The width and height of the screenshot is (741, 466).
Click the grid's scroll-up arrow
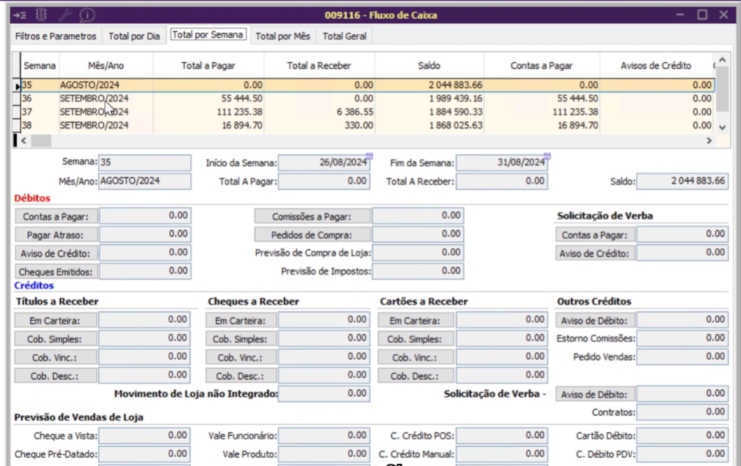(722, 60)
